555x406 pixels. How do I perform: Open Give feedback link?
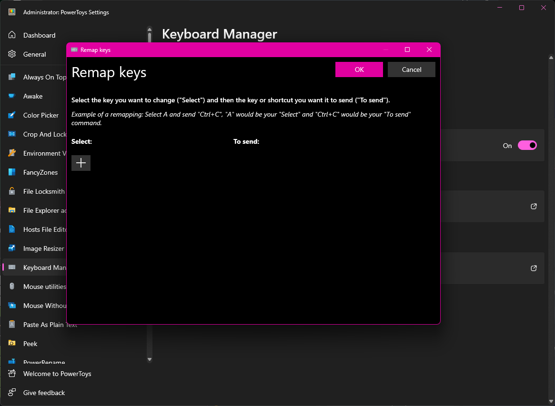[44, 393]
